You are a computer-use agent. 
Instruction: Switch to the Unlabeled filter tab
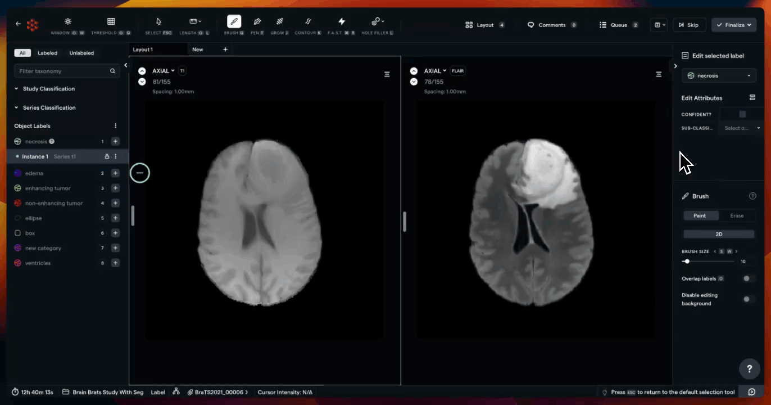point(81,53)
